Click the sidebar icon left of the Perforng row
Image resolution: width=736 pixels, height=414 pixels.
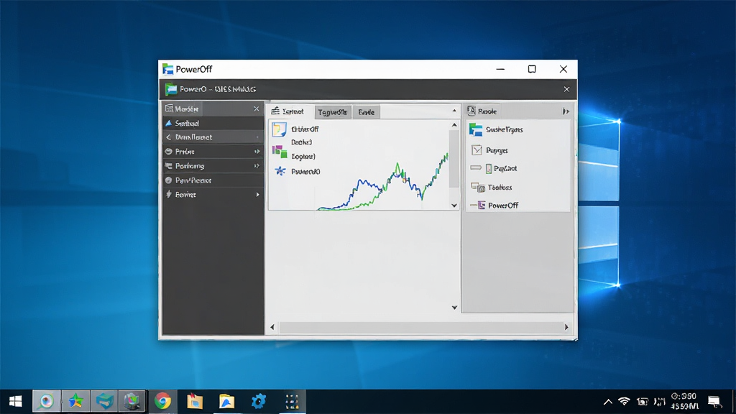[168, 166]
